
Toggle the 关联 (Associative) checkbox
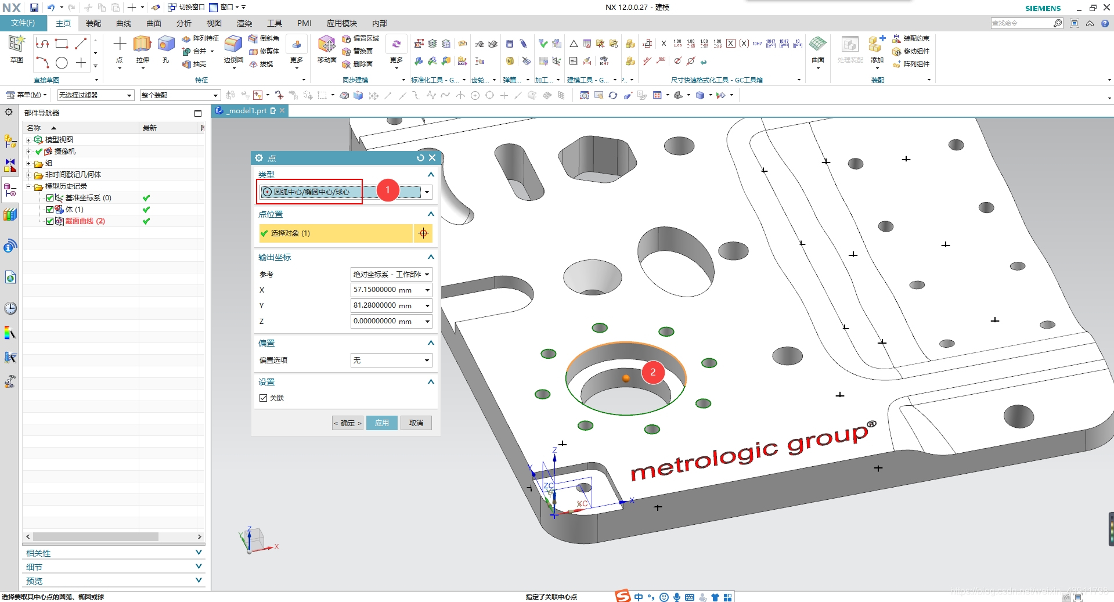[x=263, y=398]
